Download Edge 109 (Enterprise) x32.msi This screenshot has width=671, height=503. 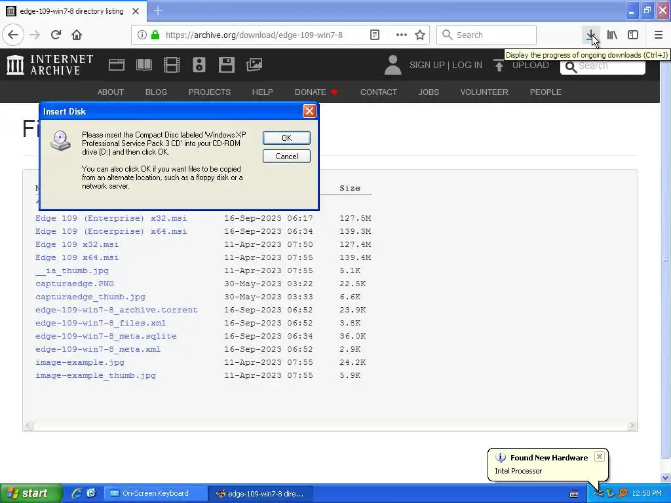pyautogui.click(x=111, y=218)
